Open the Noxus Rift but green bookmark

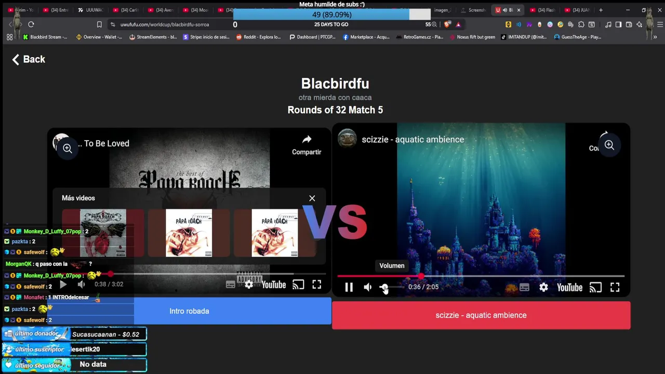pyautogui.click(x=472, y=37)
